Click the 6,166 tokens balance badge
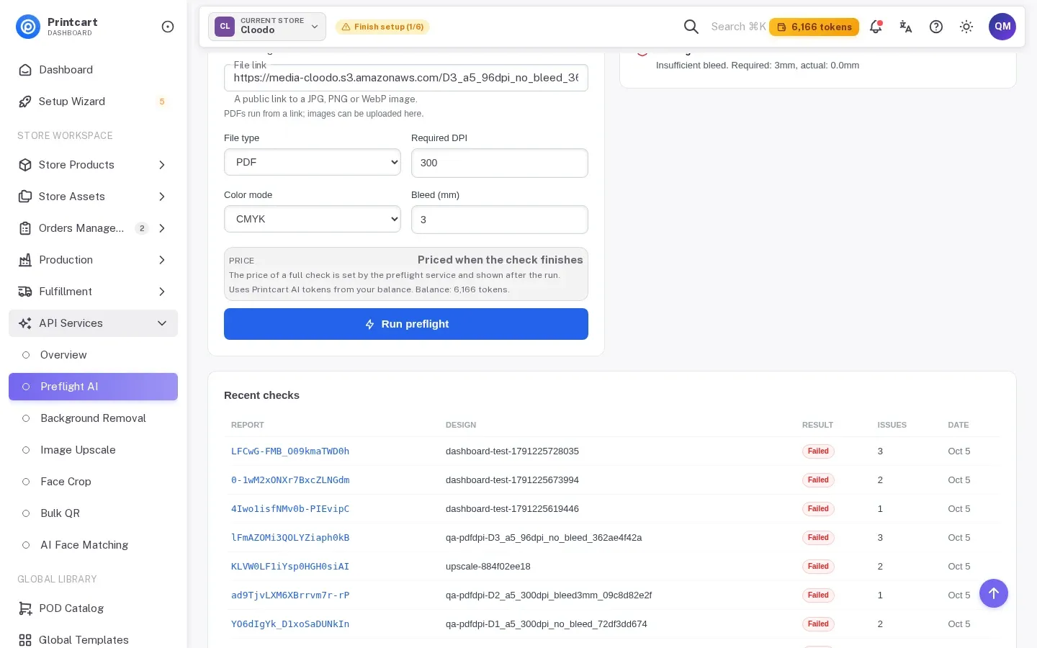The height and width of the screenshot is (648, 1037). [814, 27]
